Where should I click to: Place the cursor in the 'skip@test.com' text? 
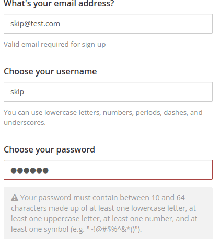tap(35, 24)
